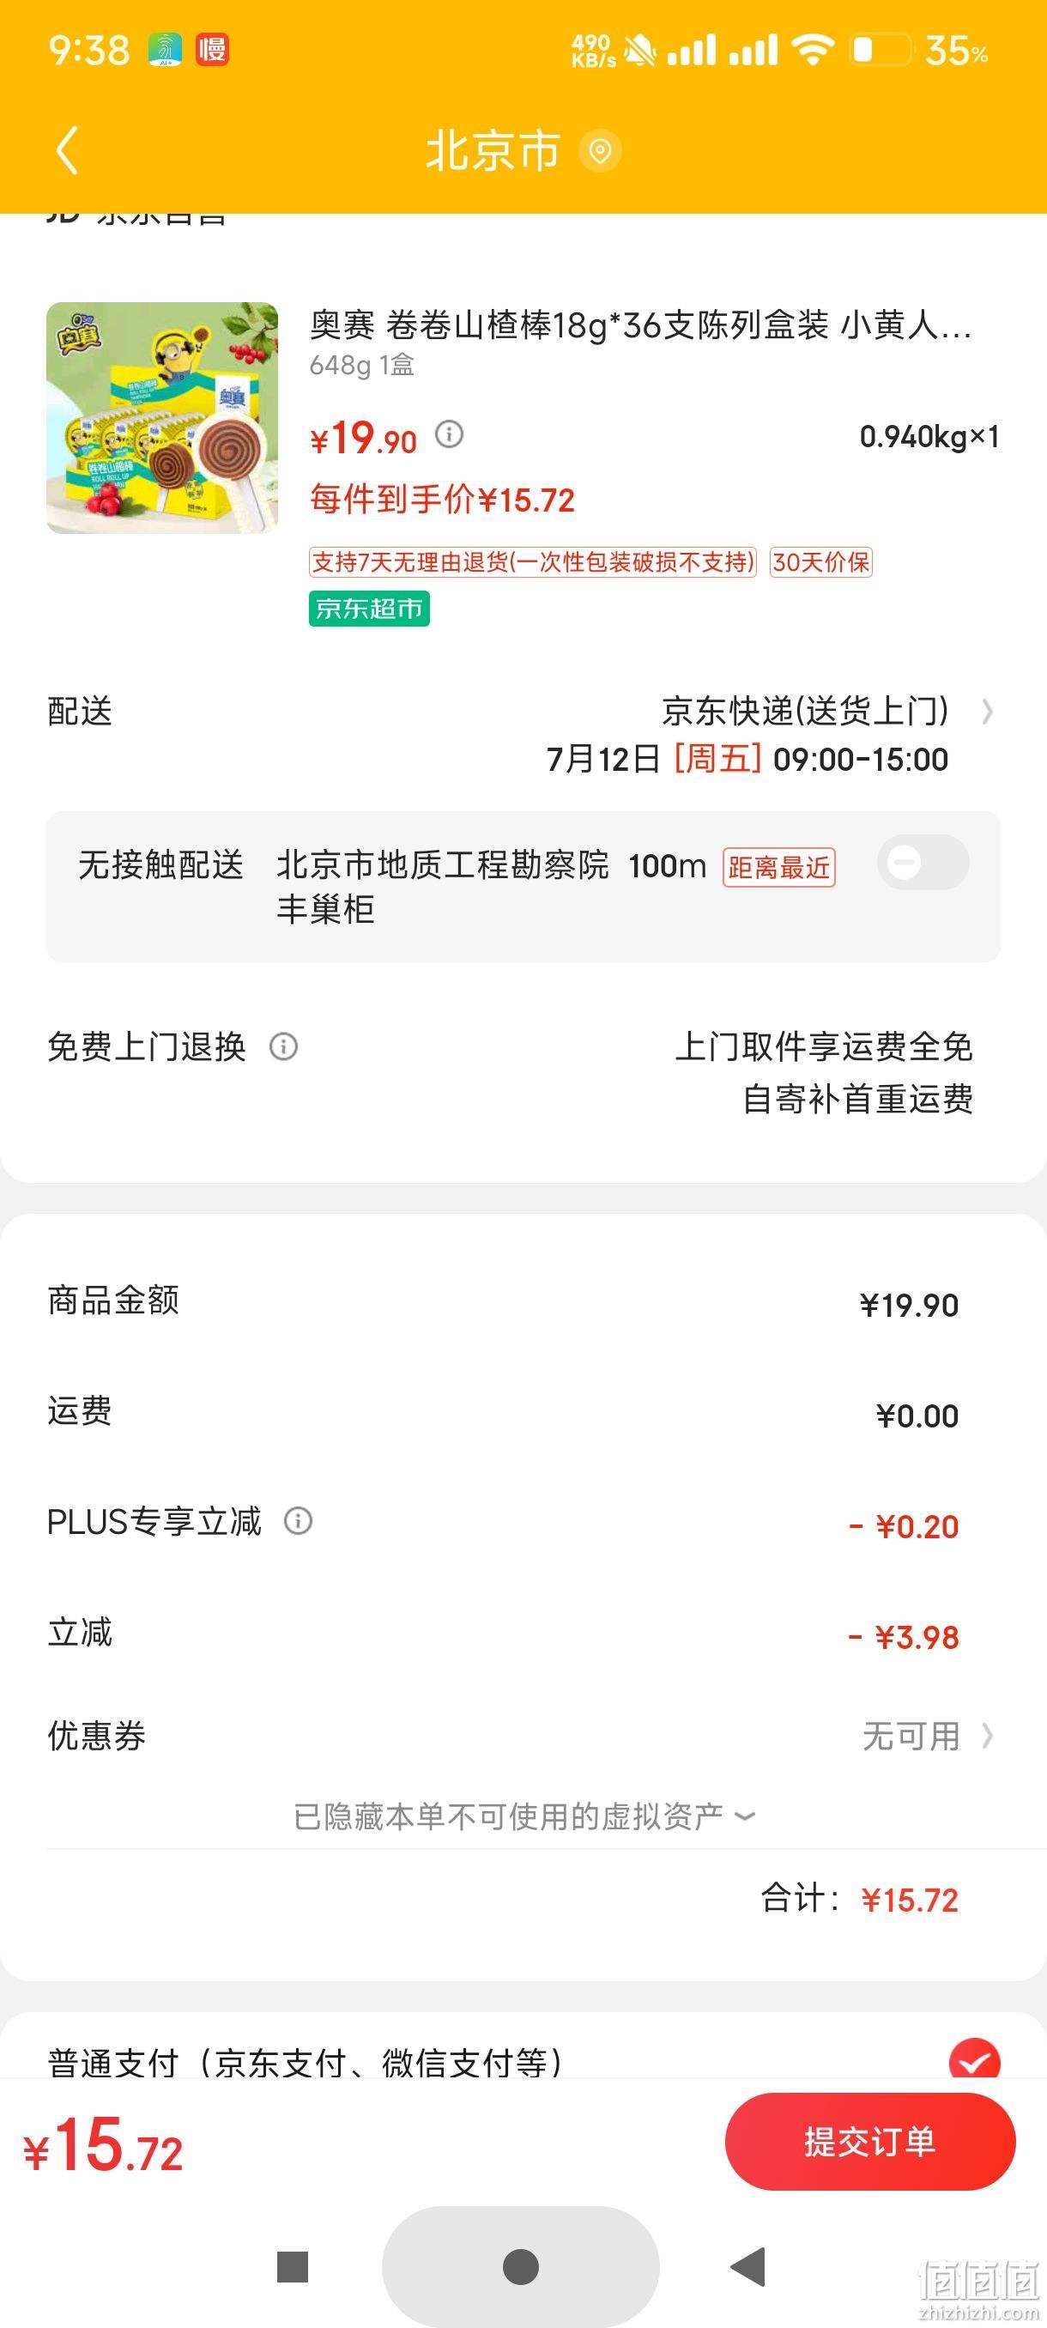Enable 无接触配送 toggle switch
1047x2328 pixels.
pos(923,863)
